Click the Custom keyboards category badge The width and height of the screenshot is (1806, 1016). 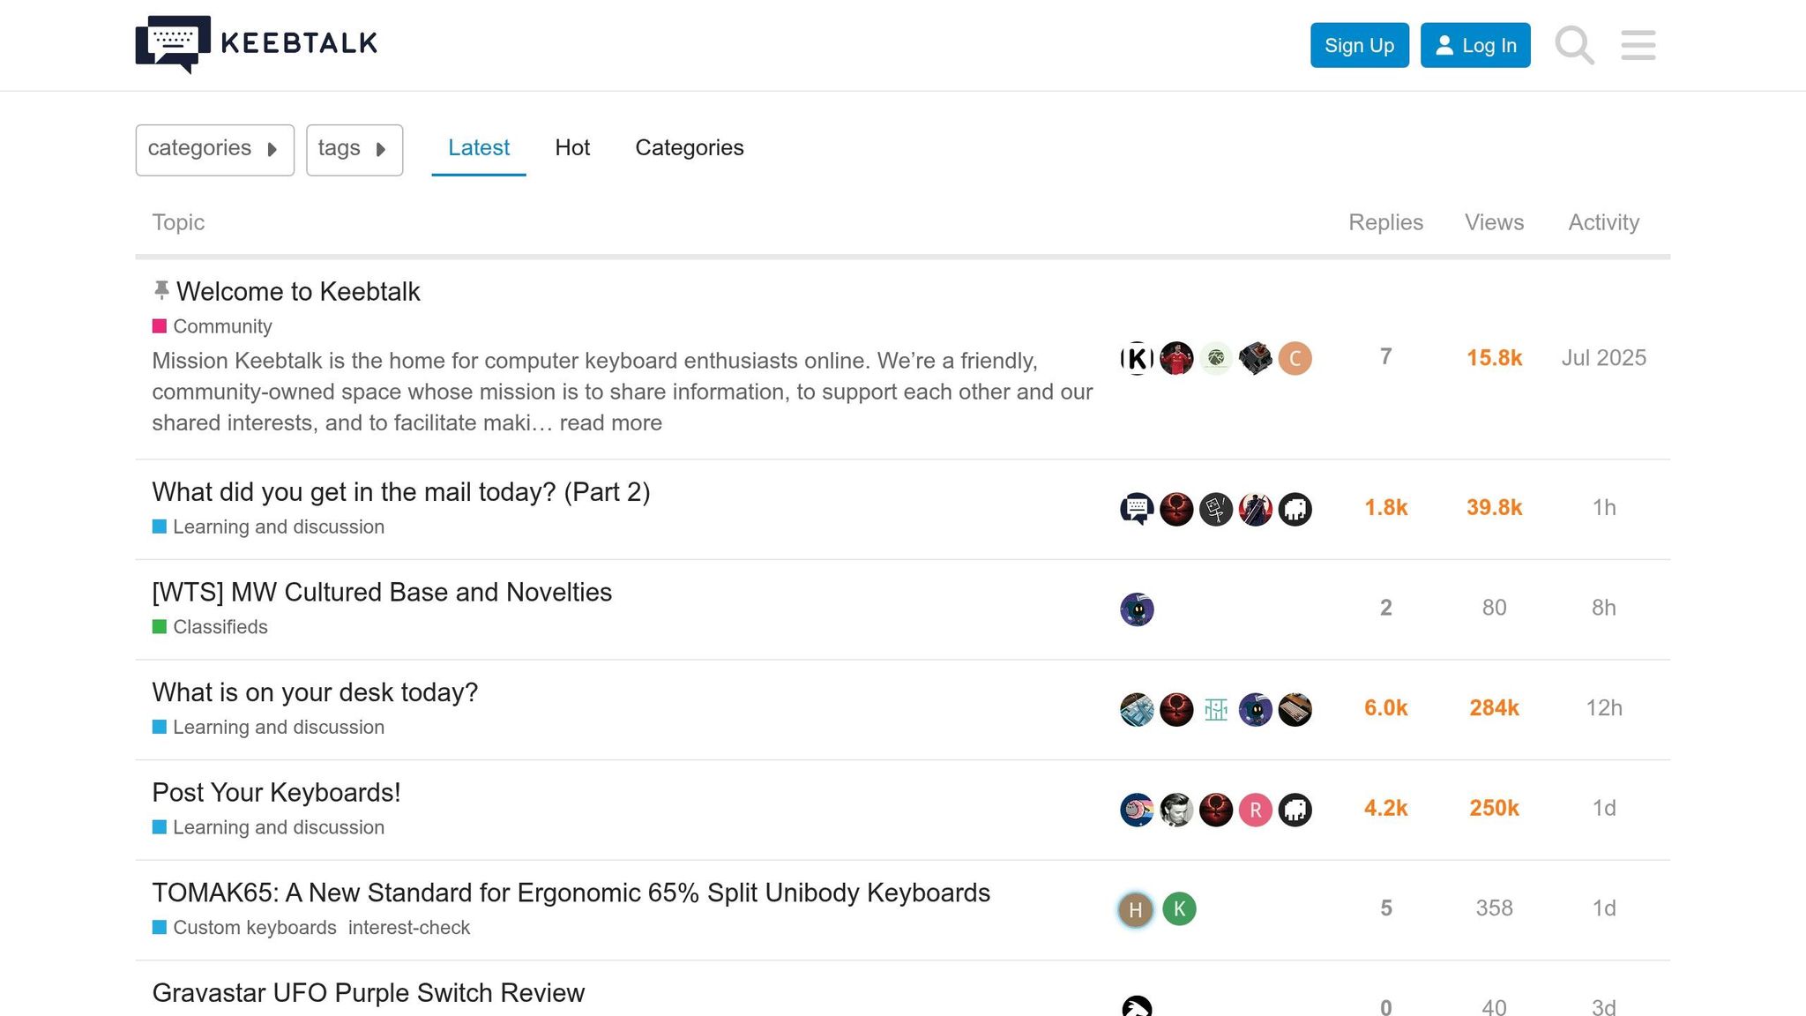pos(244,928)
